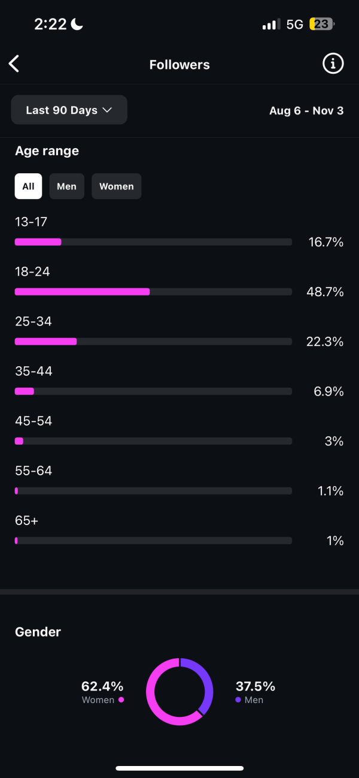The image size is (359, 778).
Task: Switch age filter to Women
Action: pos(116,186)
